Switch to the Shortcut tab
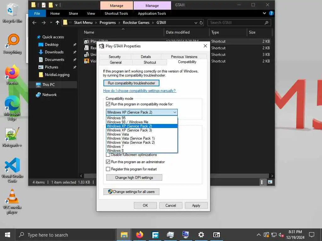Image resolution: width=322 pixels, height=241 pixels. coord(150,62)
